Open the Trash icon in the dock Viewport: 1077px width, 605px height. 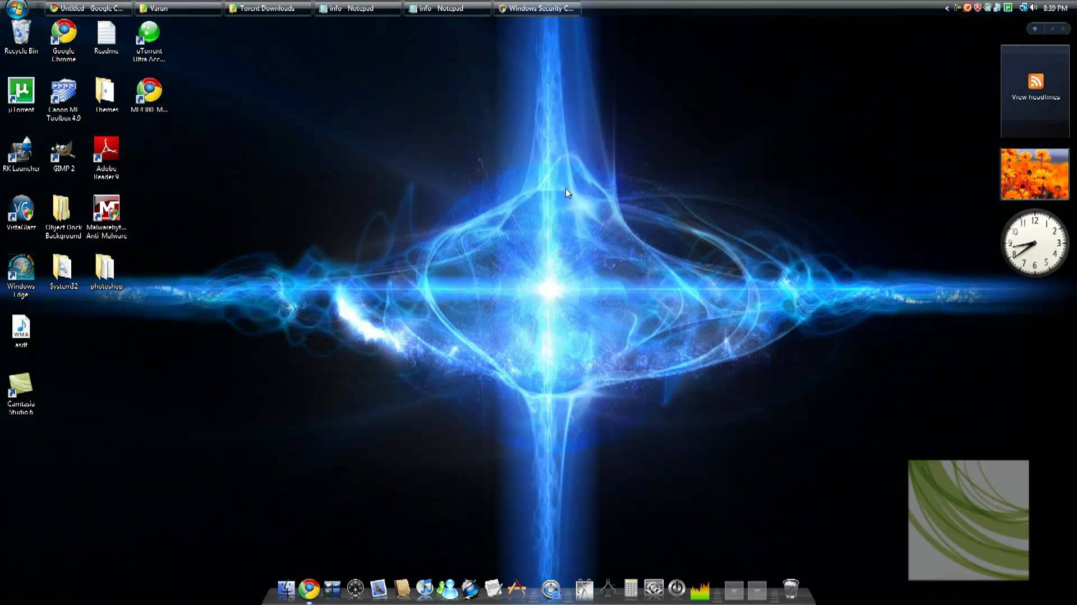coord(790,589)
